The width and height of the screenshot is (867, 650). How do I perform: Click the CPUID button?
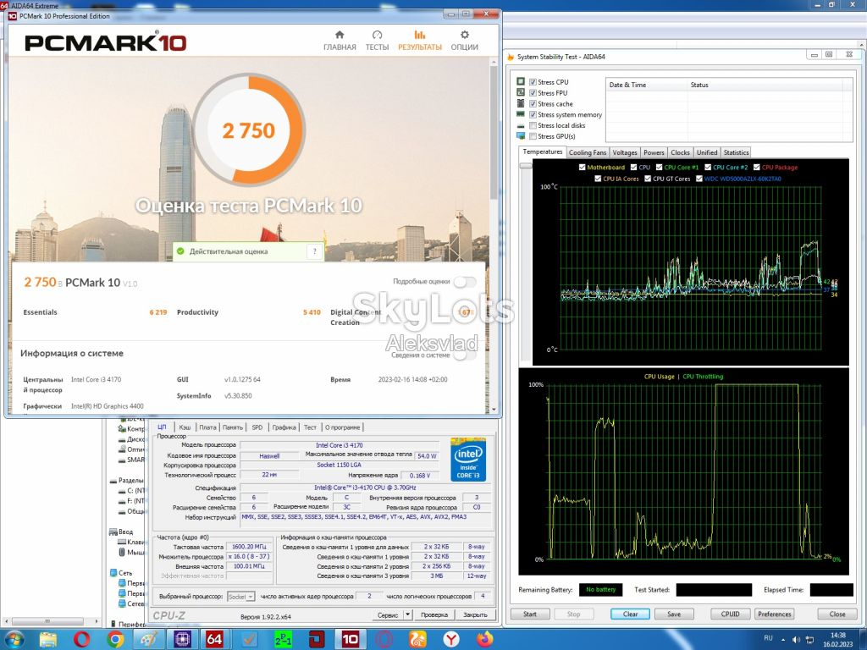[x=730, y=614]
